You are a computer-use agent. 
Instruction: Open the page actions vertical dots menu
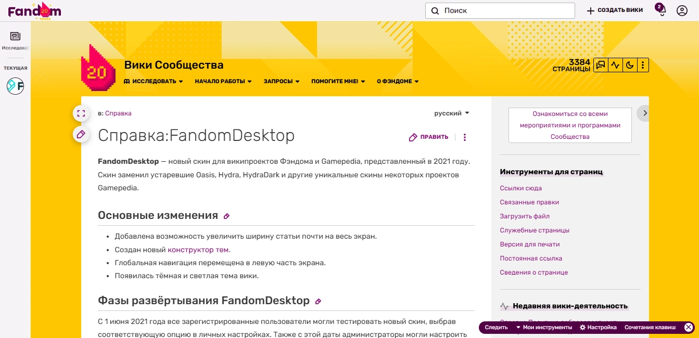click(x=465, y=137)
